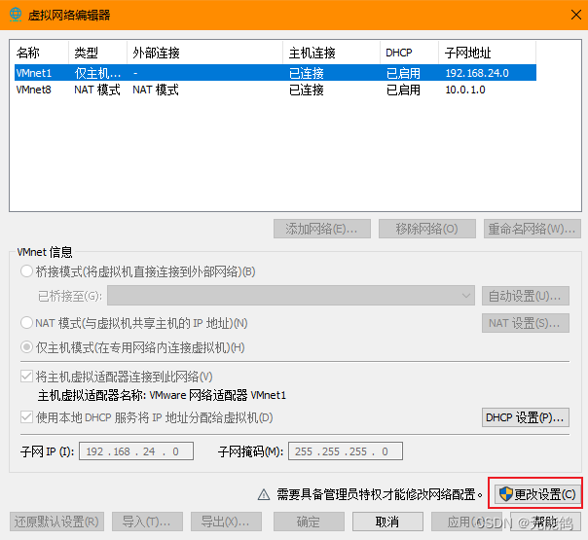Toggle 使用本地 DHCP 服务 checkbox

pos(26,416)
